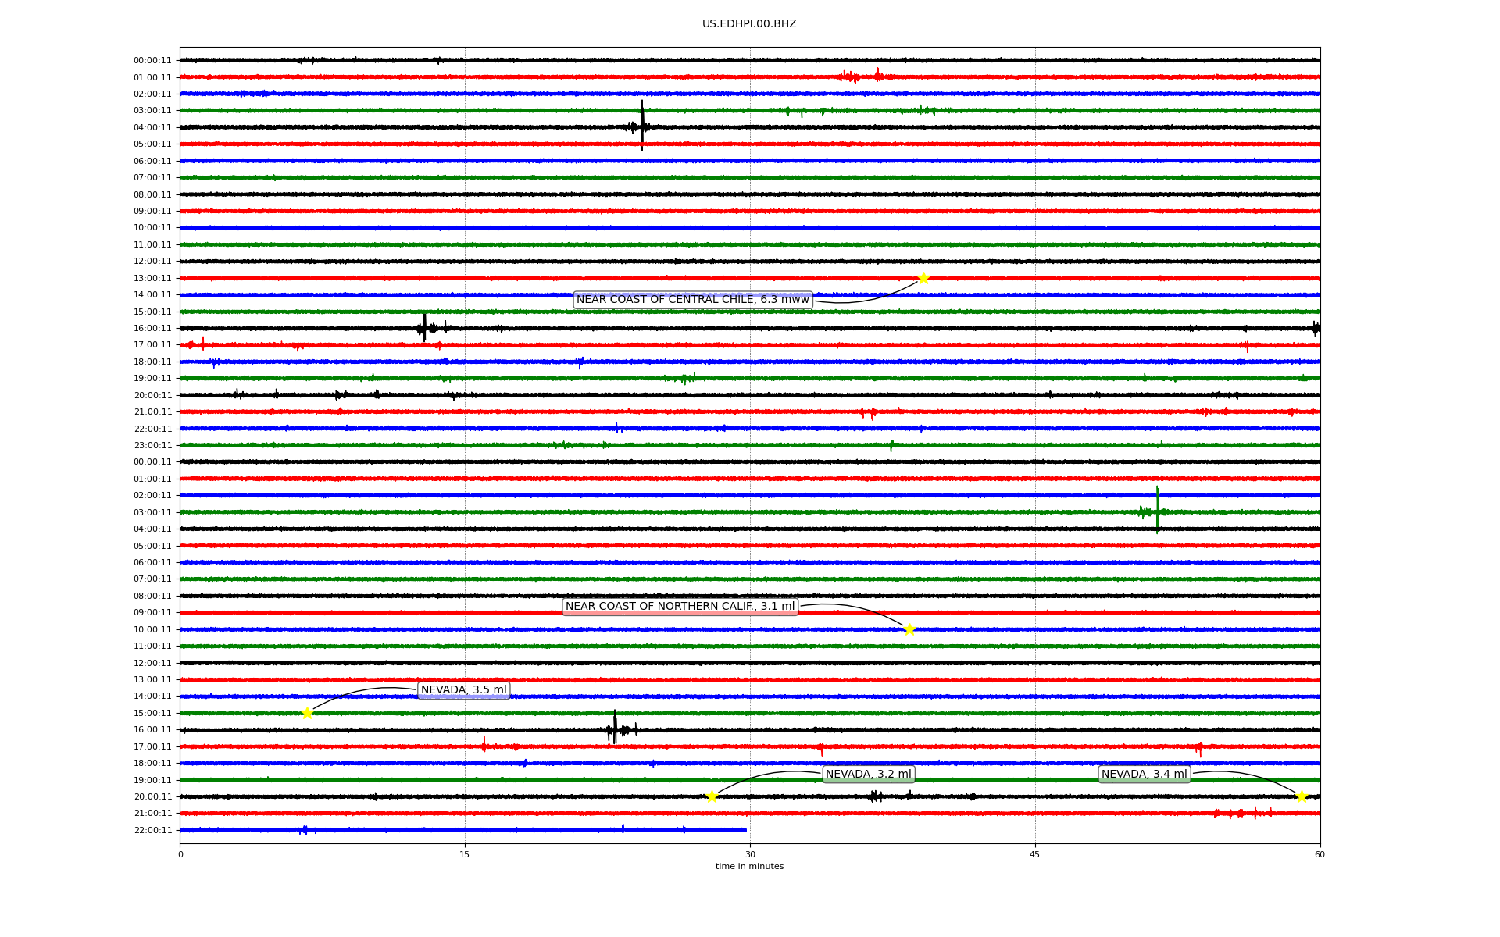Viewport: 1500px width, 937px height.
Task: Click the Nevada 3.4 ml star marker
Action: (1302, 796)
